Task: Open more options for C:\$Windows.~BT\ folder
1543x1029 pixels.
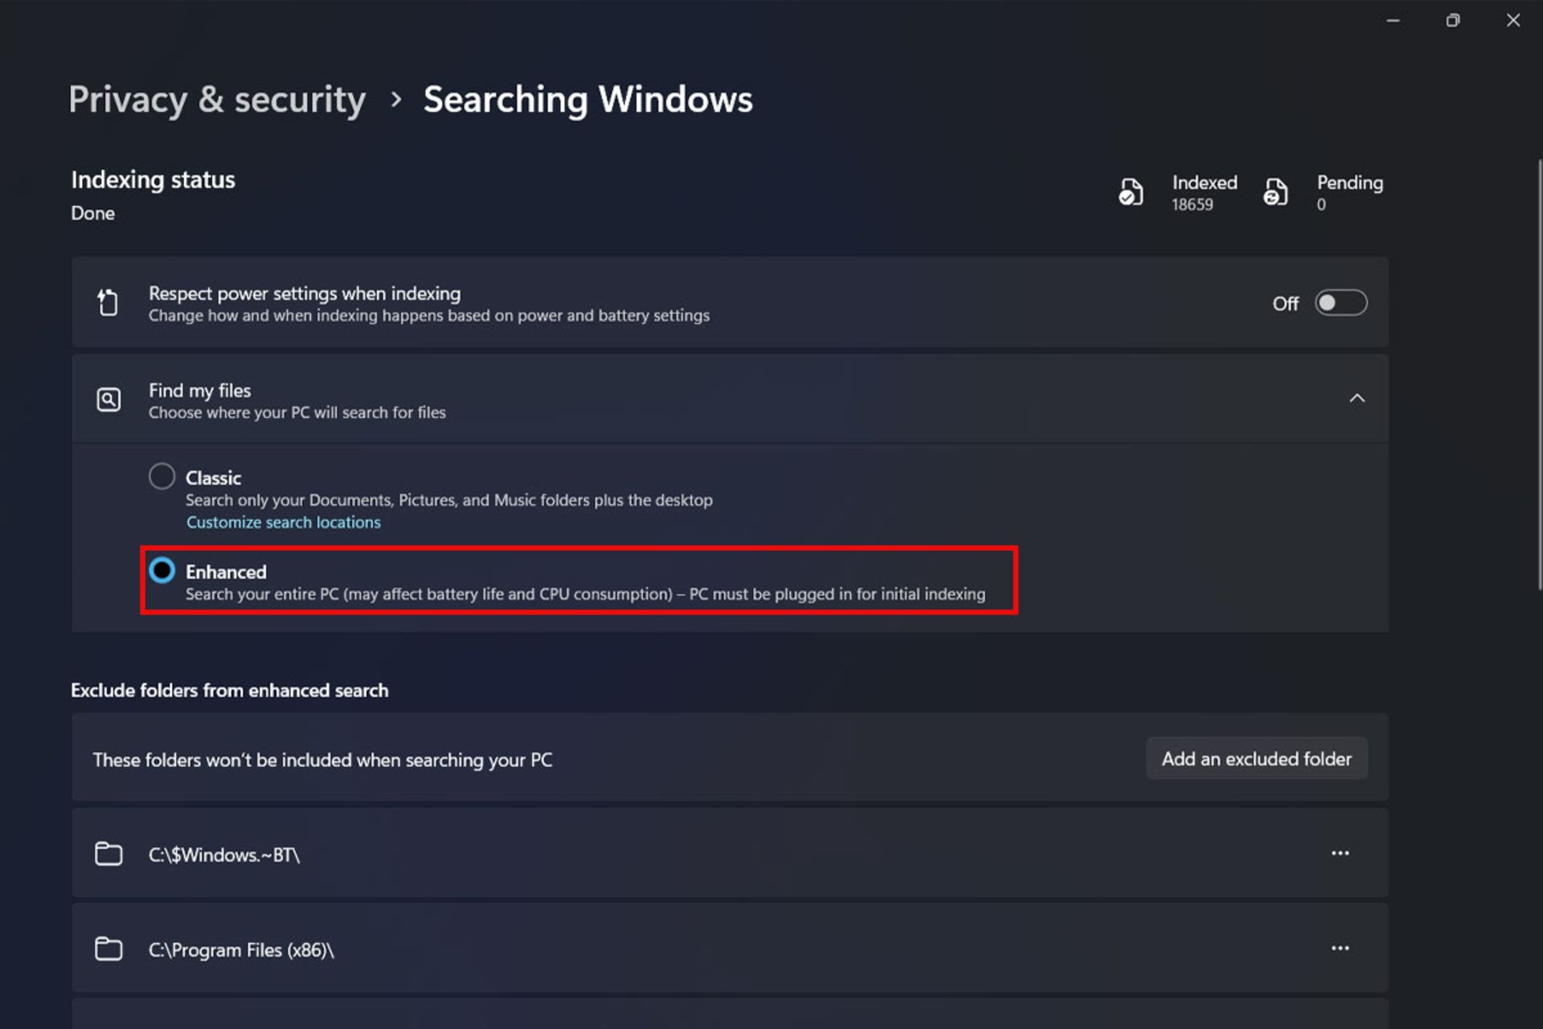Action: [1340, 854]
